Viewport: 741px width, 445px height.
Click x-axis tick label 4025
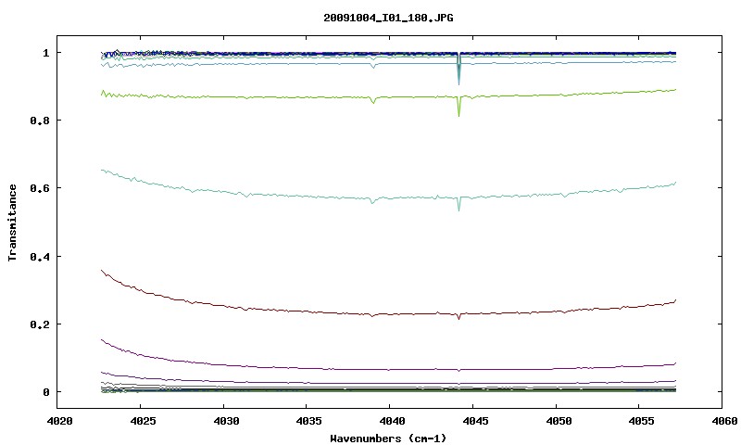click(x=143, y=421)
